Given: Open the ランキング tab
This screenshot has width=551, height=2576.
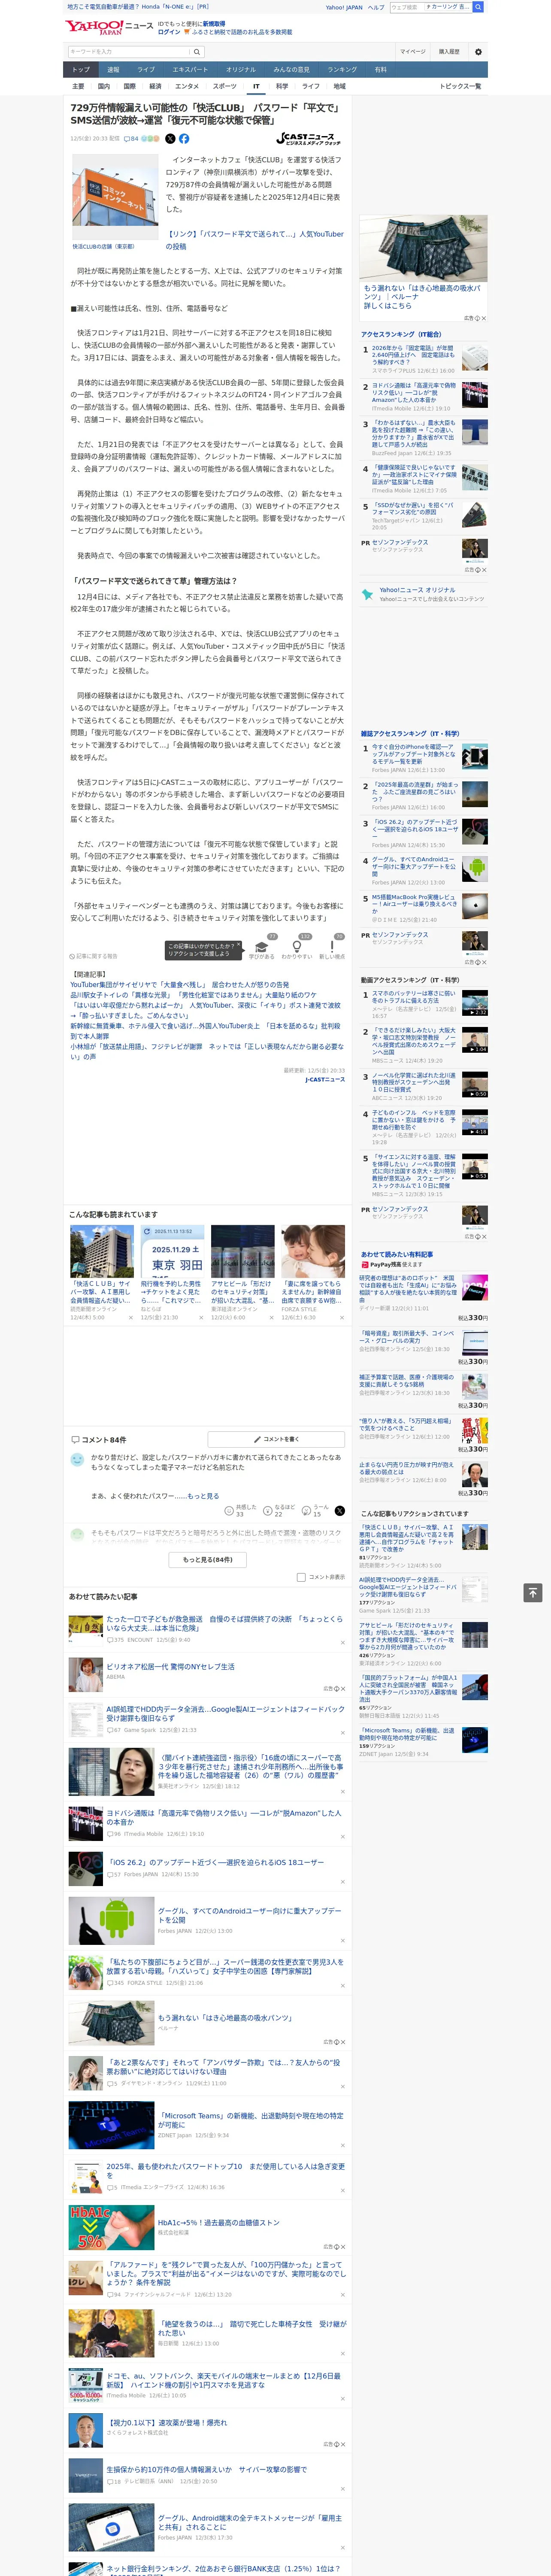Looking at the screenshot, I should tap(342, 70).
